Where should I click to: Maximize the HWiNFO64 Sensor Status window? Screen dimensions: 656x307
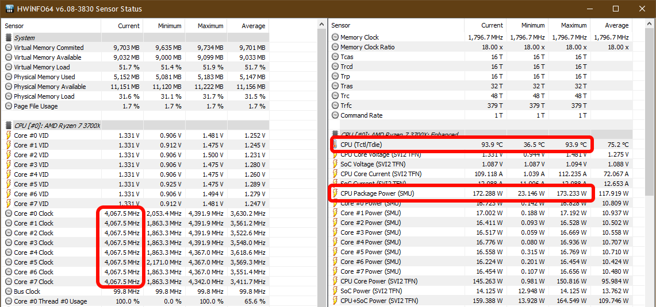615,9
